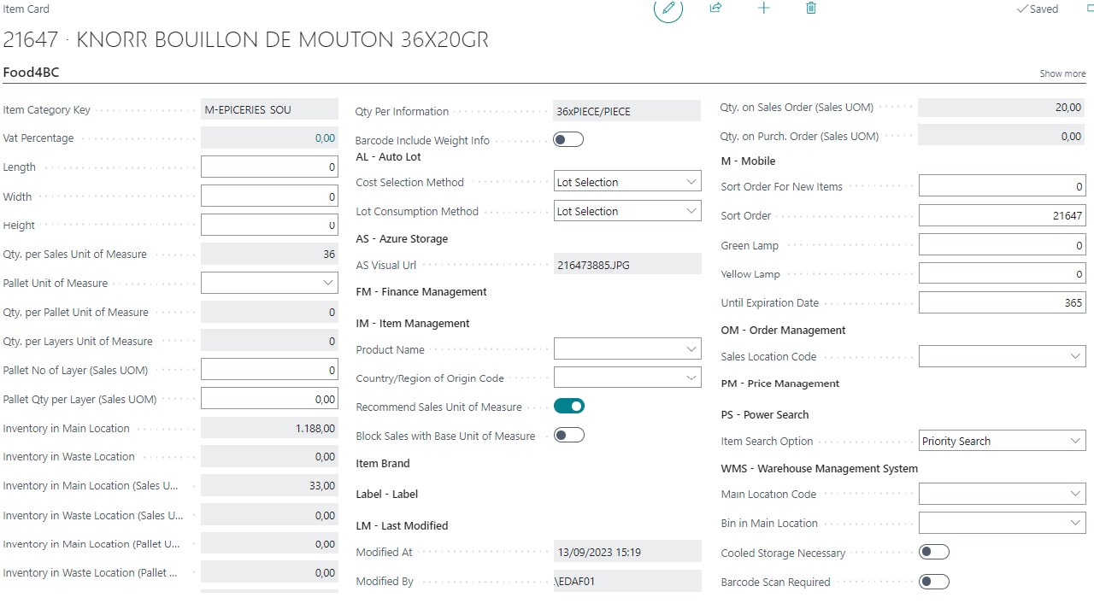
Task: Click Until Expiration Date field
Action: (1002, 302)
